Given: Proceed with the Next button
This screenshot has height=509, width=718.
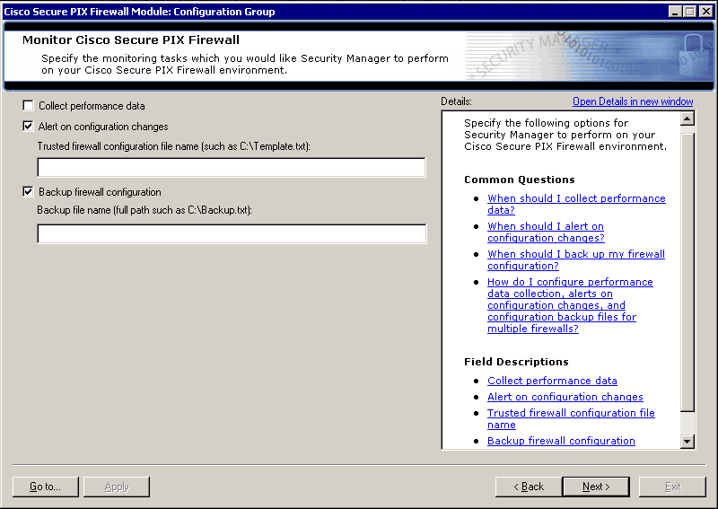Looking at the screenshot, I should click(x=596, y=487).
